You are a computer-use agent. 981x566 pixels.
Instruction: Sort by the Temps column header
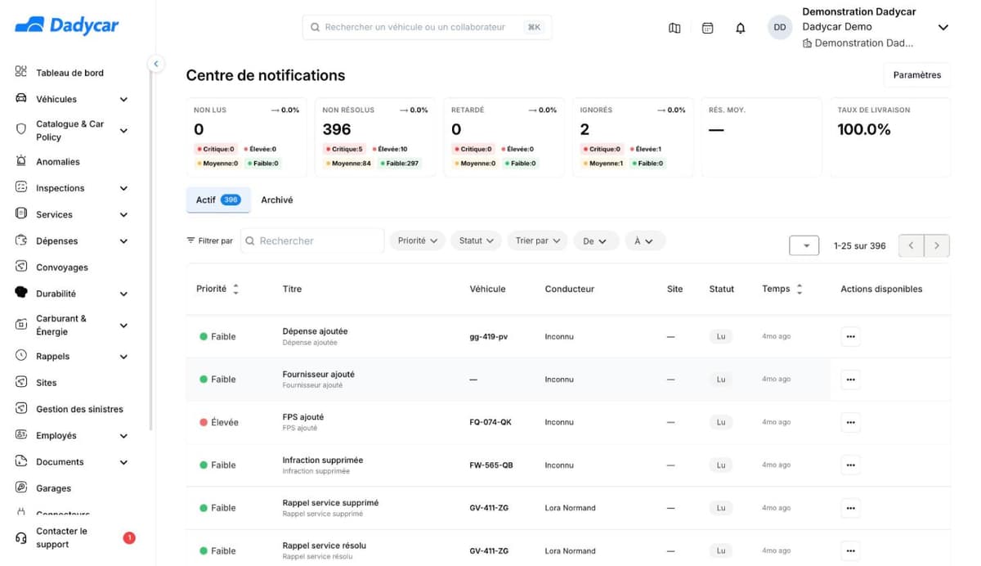[782, 289]
